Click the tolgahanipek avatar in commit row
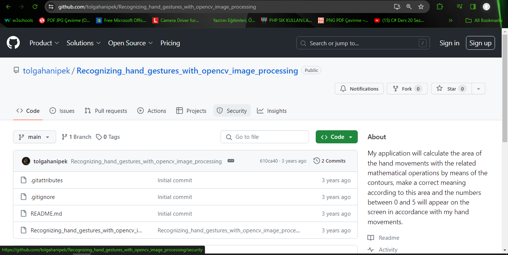This screenshot has height=255, width=508. 26,161
